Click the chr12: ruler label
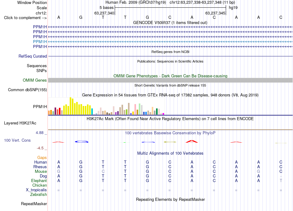Viewport: 293px width, 211px height. (x=41, y=13)
